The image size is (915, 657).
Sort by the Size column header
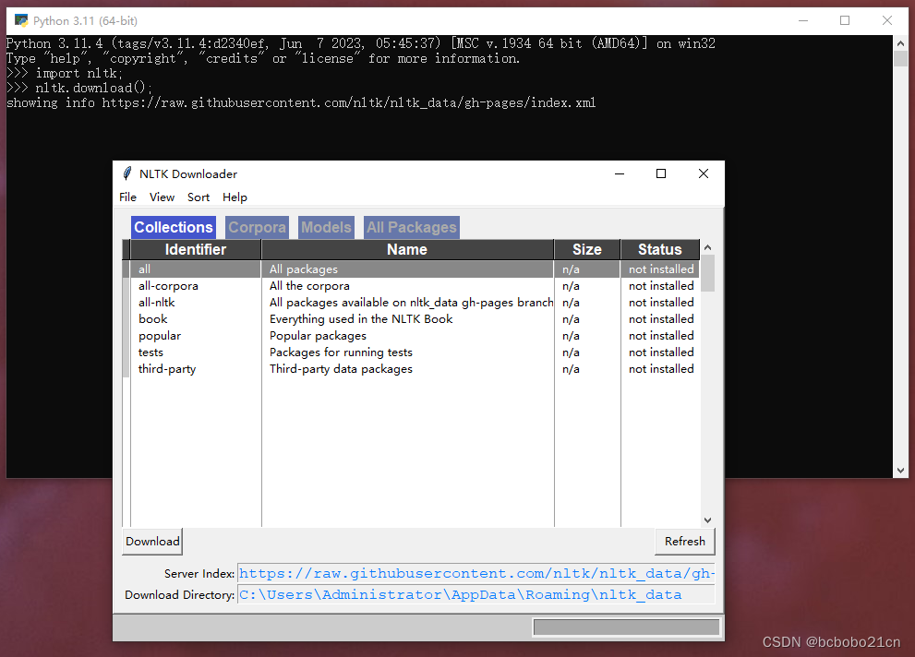(x=587, y=249)
